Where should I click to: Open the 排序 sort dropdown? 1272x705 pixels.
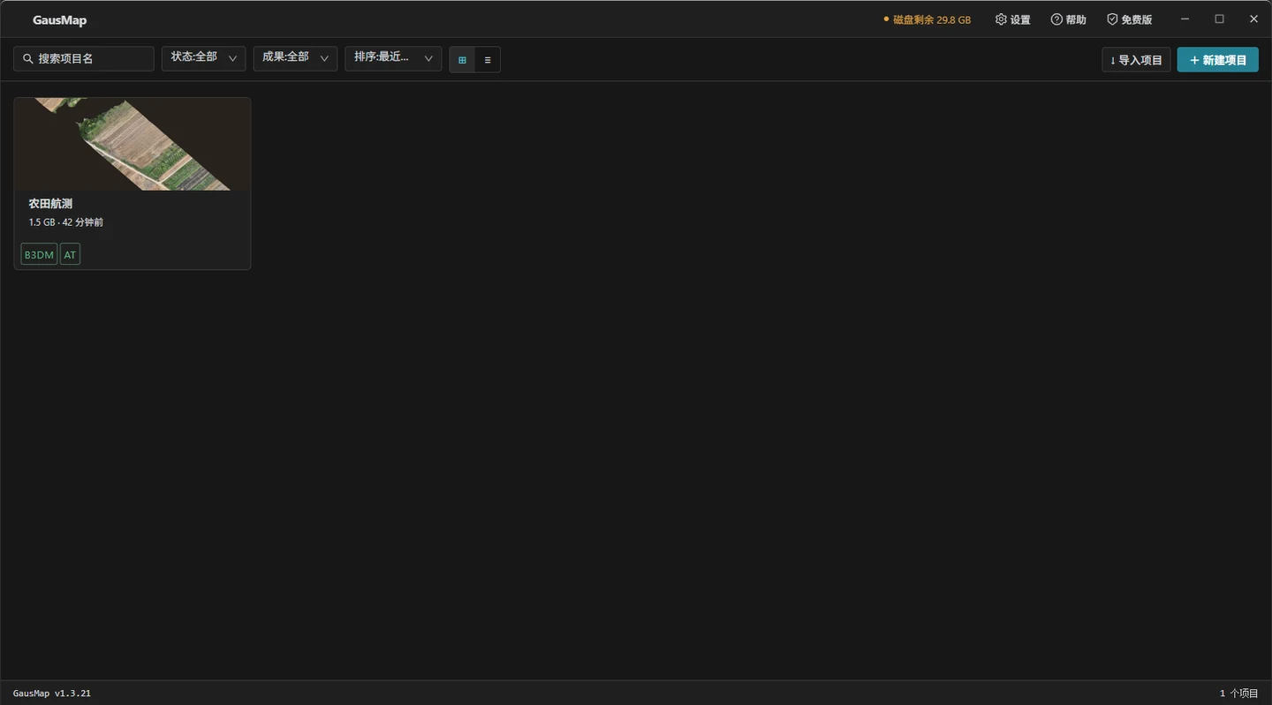[x=393, y=58]
